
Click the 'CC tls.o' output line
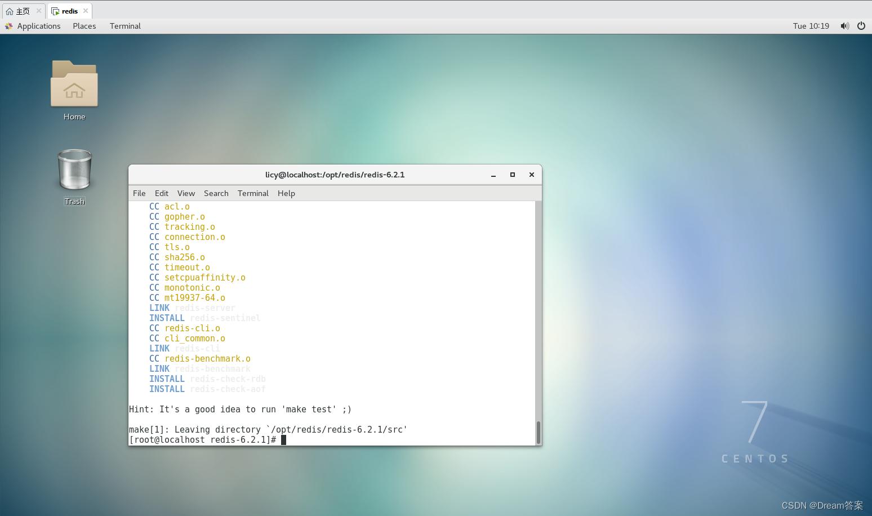[x=170, y=247]
